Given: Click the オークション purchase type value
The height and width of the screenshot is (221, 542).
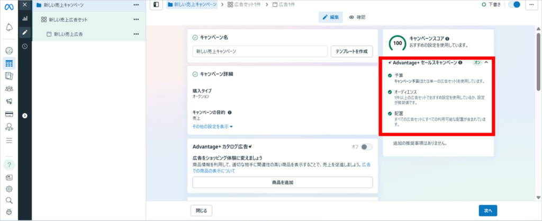Looking at the screenshot, I should click(x=201, y=96).
